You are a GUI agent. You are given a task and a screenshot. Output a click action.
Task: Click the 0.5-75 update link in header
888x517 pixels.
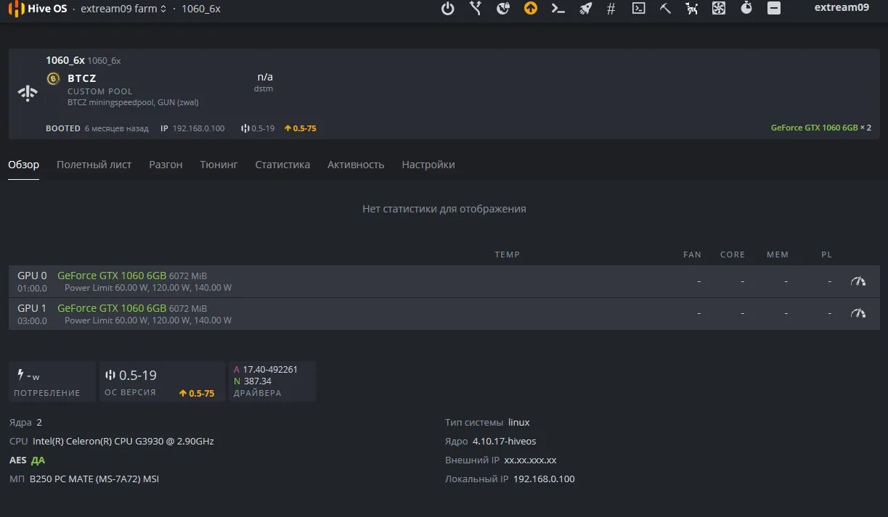(300, 128)
